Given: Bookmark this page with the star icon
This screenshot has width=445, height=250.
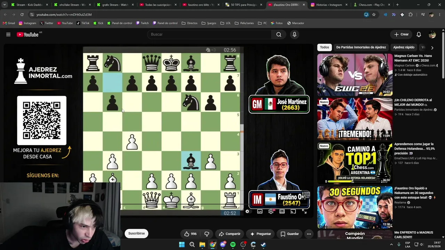Looking at the screenshot, I should 374,15.
